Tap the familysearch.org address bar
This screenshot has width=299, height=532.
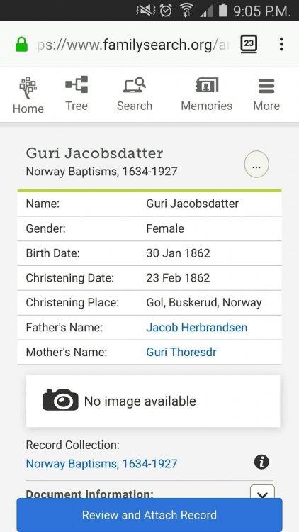click(x=133, y=45)
